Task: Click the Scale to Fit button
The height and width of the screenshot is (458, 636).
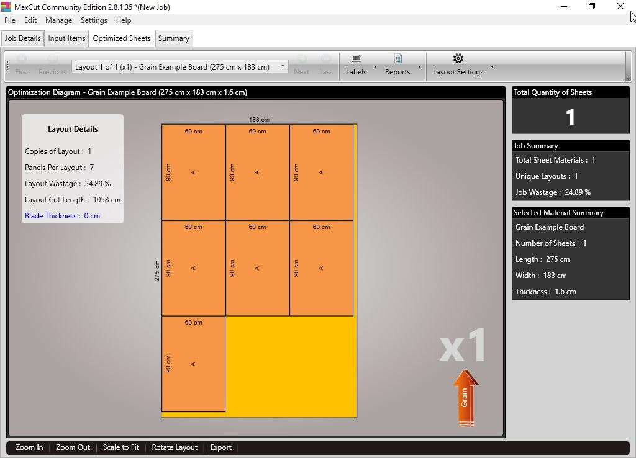Action: [x=120, y=447]
